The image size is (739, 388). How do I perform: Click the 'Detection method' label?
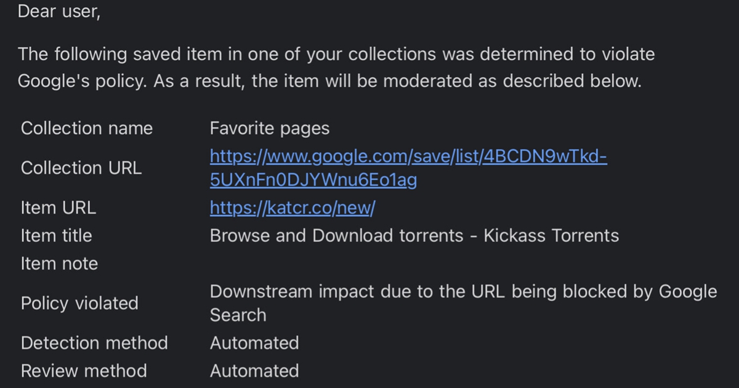coord(94,343)
